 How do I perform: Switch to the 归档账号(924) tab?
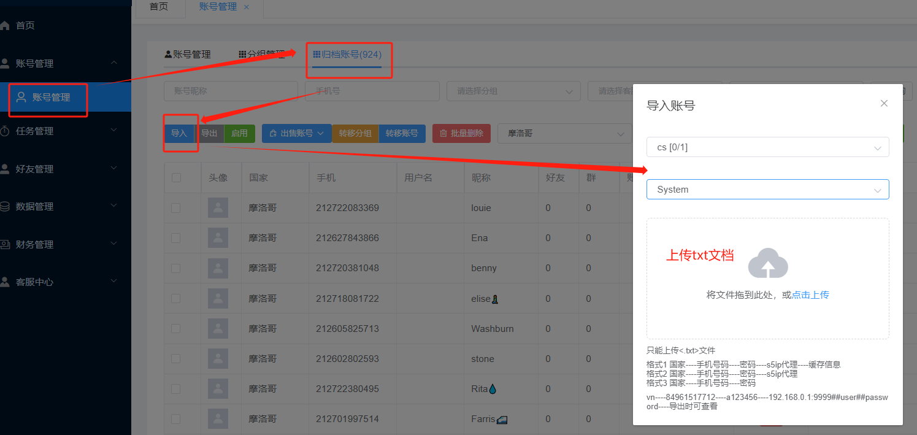coord(347,55)
